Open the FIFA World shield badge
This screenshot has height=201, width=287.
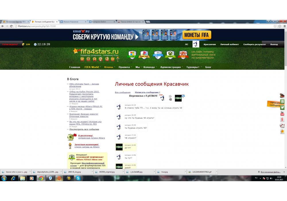click(x=158, y=55)
